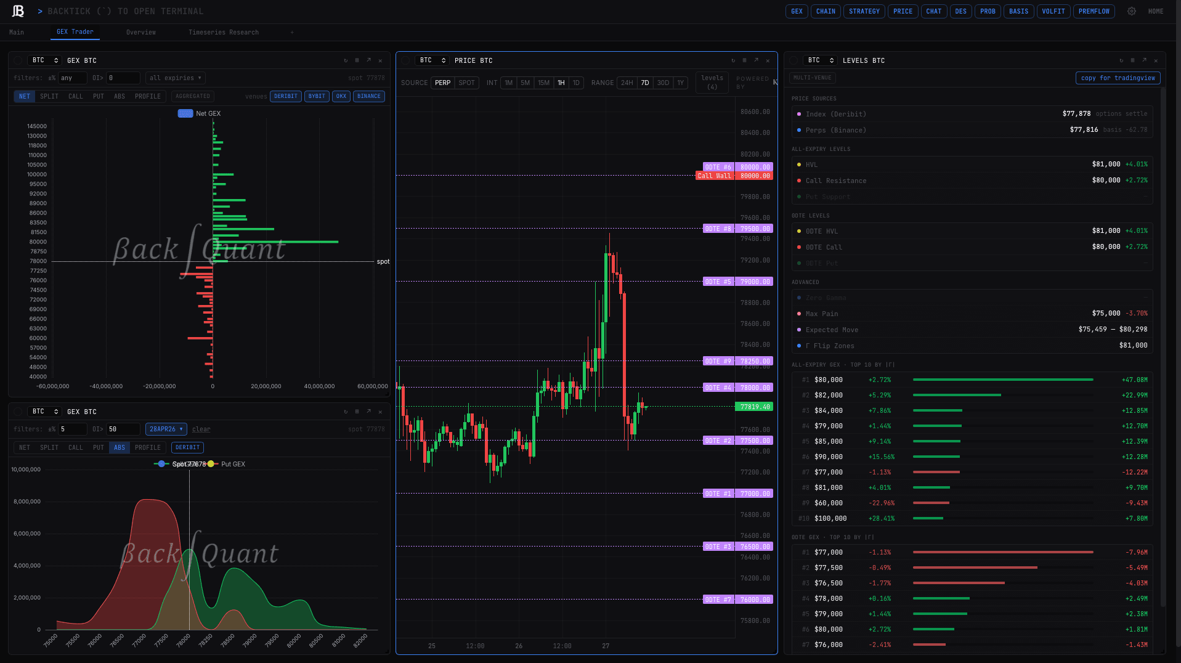
Task: Switch to the Timeseries Research tab
Action: pos(224,32)
